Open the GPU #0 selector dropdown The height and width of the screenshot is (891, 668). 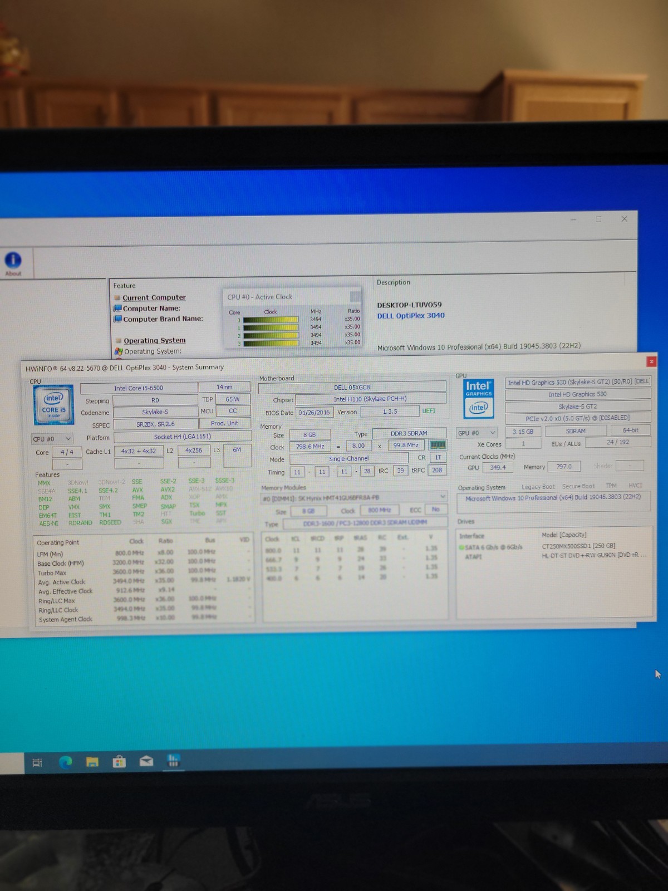477,433
